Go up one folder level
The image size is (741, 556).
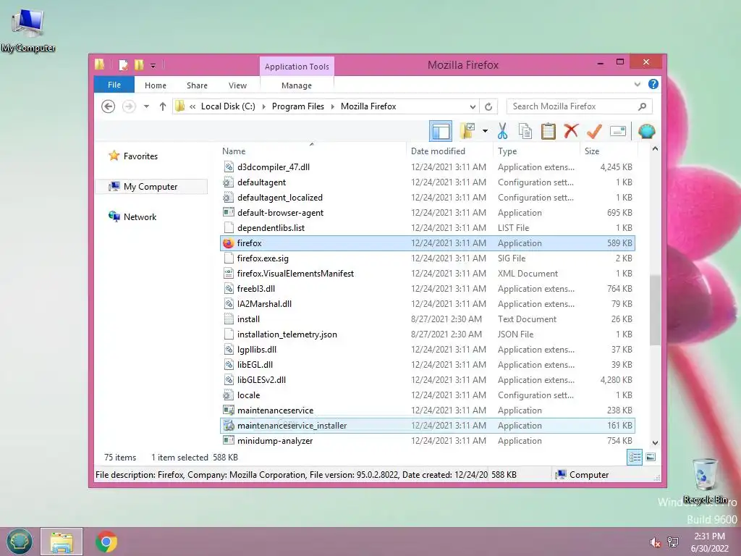(x=163, y=106)
